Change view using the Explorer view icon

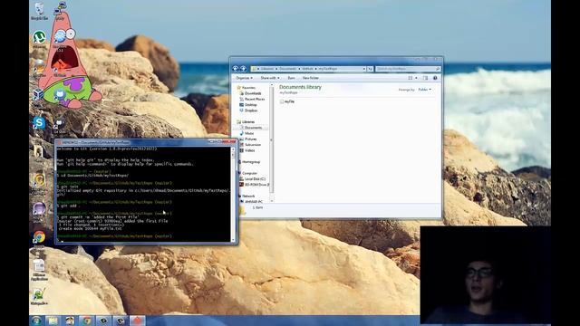(411, 78)
